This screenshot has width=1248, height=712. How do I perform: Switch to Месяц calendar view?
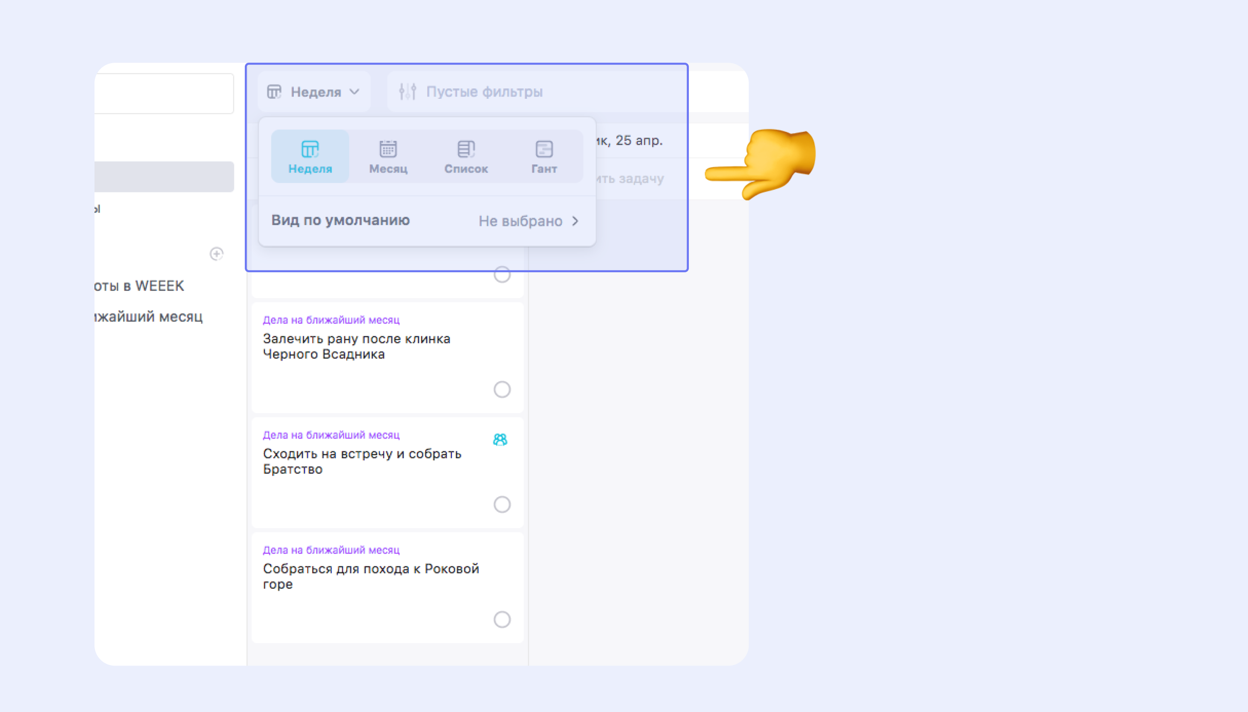(388, 156)
